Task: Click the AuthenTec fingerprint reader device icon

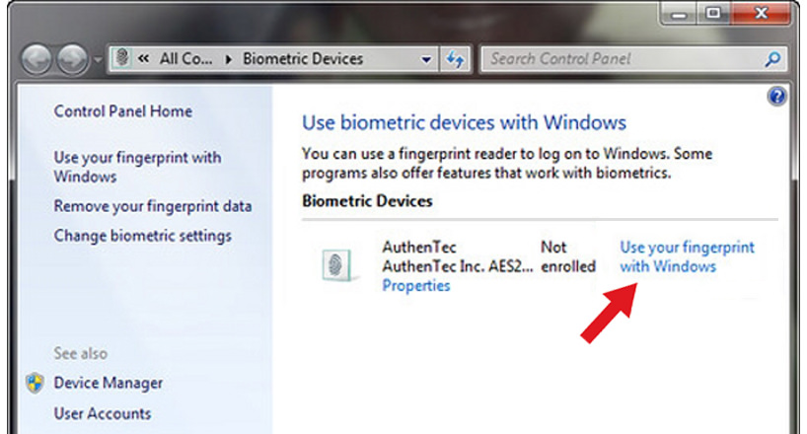Action: coord(337,265)
